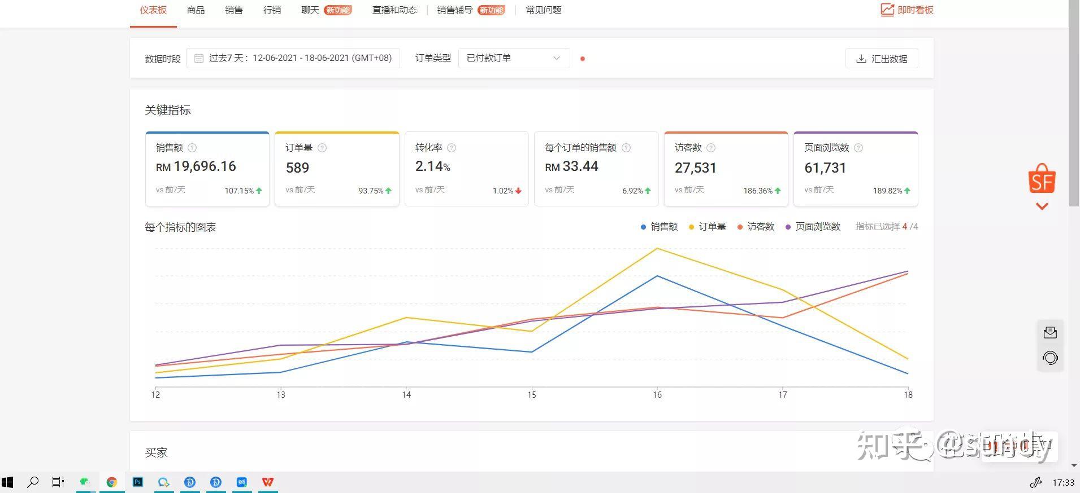Open the mail inbox side icon

(x=1050, y=332)
